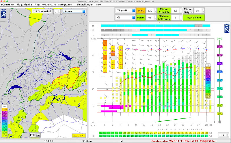This screenshot has height=143, width=231.
Task: Click the DWD logo beside the chart
Action: tap(227, 28)
